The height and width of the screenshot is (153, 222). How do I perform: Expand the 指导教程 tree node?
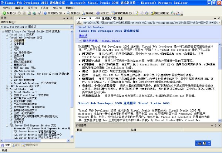click(11, 44)
